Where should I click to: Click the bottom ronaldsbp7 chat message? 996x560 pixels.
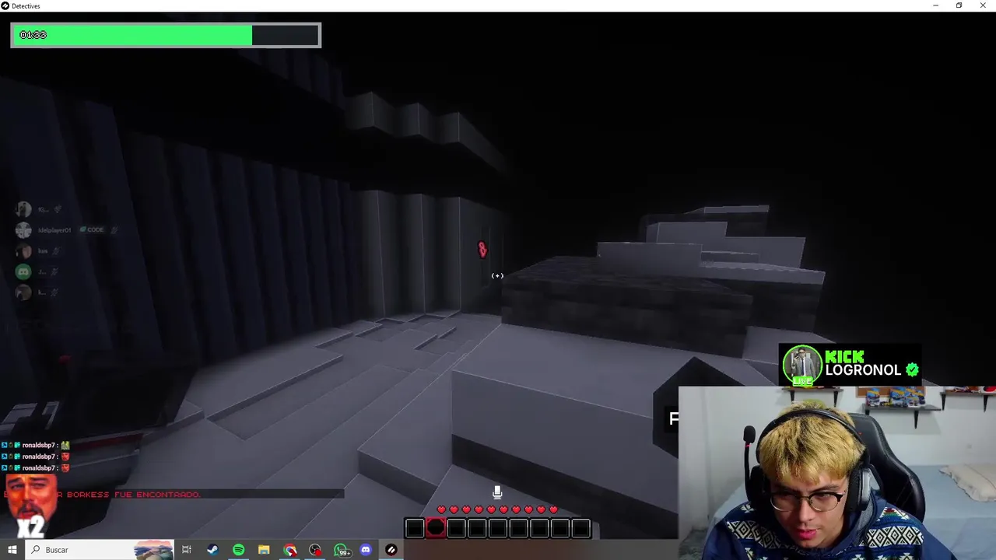click(x=37, y=468)
